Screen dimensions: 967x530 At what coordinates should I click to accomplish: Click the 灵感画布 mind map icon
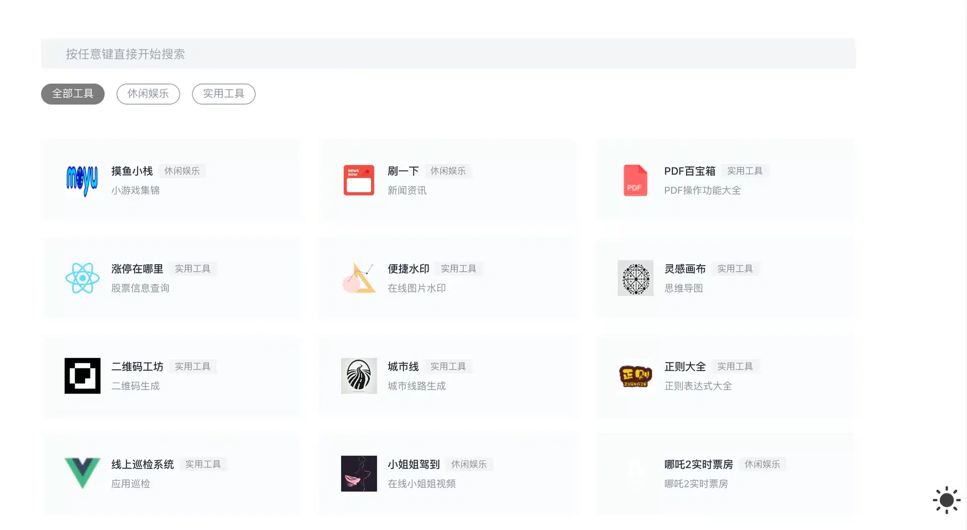(635, 278)
